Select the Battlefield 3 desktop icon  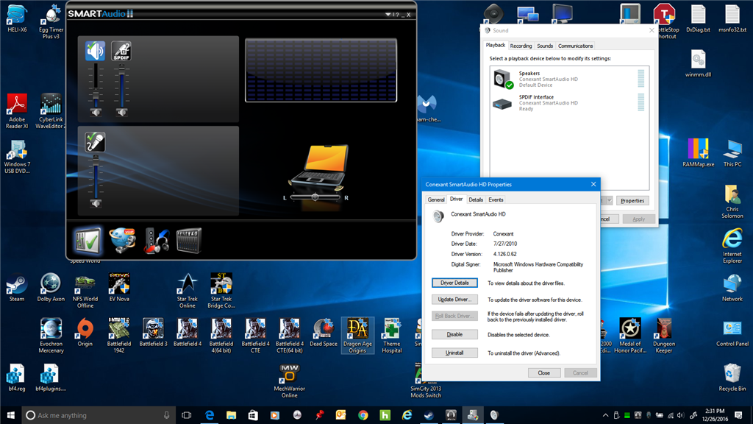(153, 332)
